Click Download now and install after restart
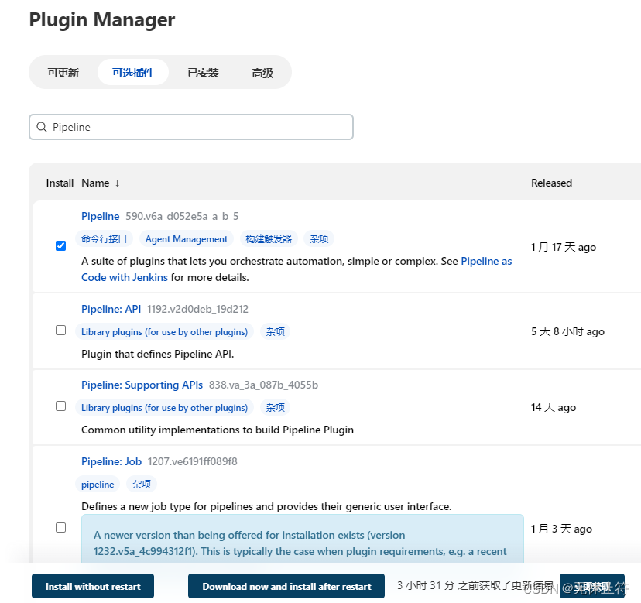 [286, 586]
